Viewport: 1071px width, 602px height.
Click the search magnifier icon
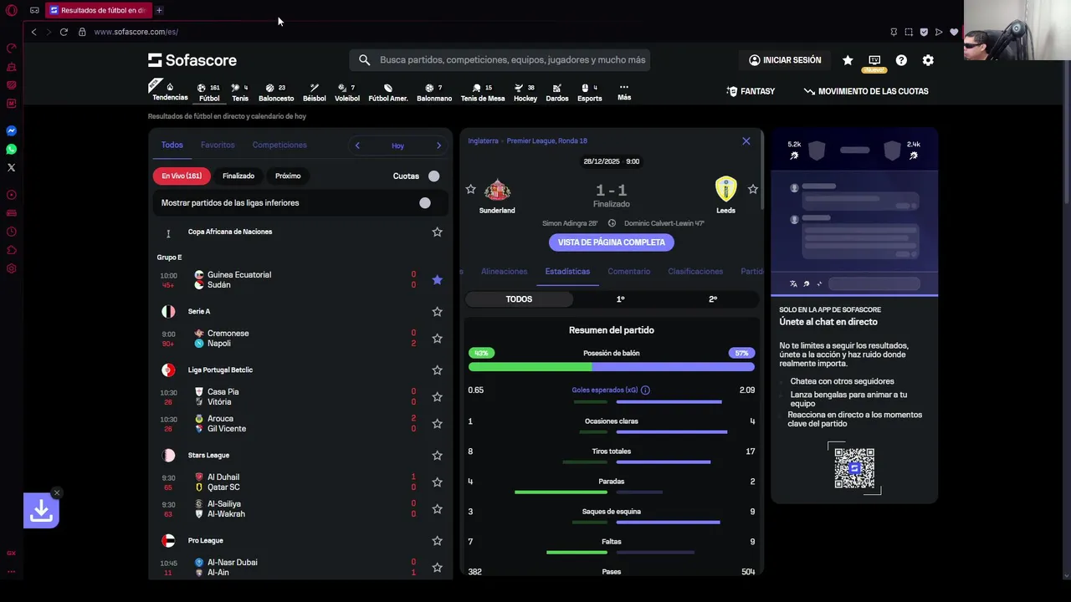click(x=364, y=60)
